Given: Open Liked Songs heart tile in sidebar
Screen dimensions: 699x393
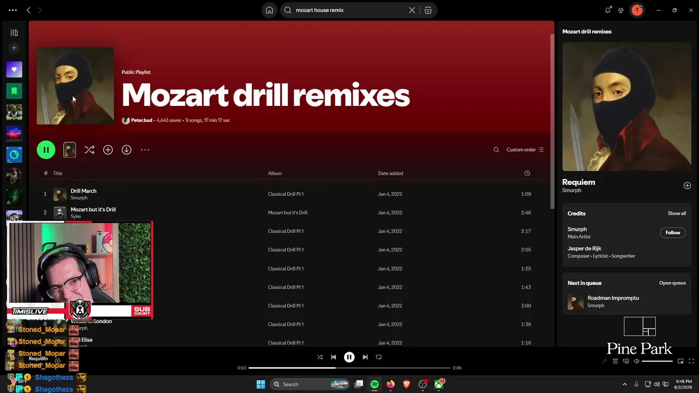Looking at the screenshot, I should coord(14,69).
